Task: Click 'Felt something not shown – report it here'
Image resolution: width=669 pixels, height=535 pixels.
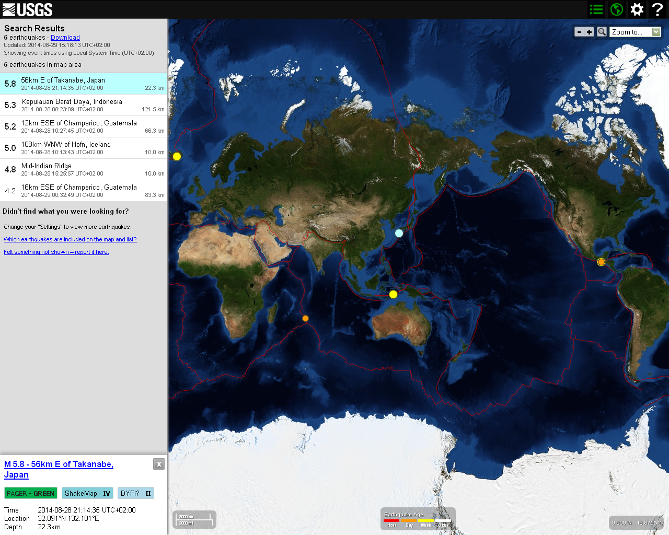Action: click(56, 252)
